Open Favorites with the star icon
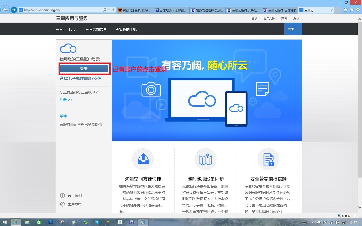Viewport: 362px width, 226px height. point(352,10)
